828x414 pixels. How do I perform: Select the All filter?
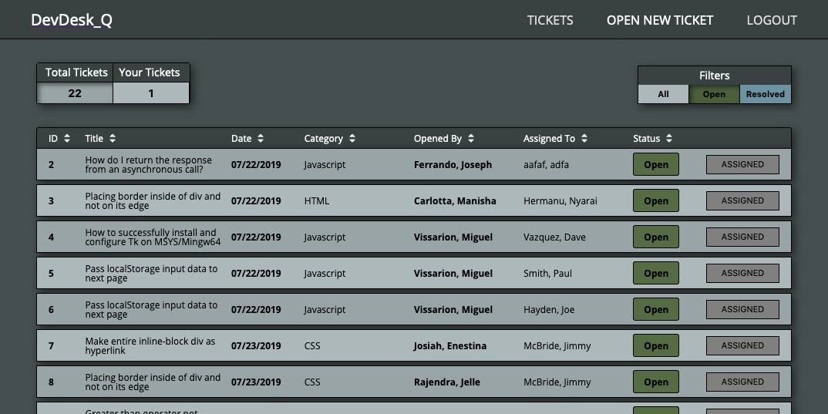coord(663,94)
